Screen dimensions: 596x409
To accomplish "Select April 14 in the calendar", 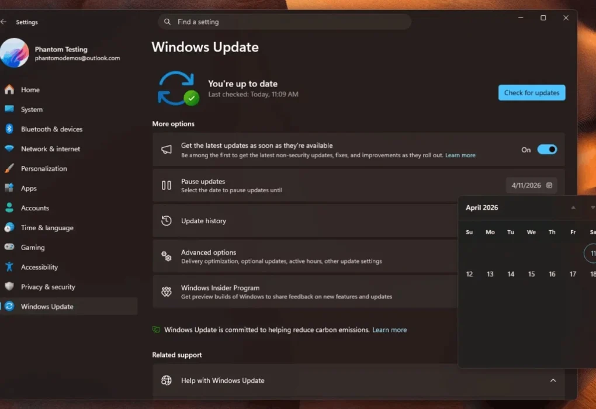I will pyautogui.click(x=510, y=273).
